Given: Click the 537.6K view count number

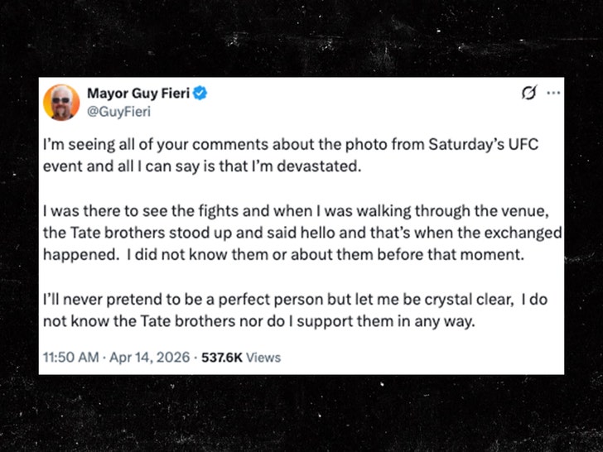Looking at the screenshot, I should coord(223,358).
